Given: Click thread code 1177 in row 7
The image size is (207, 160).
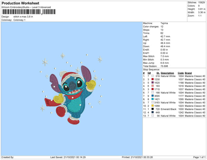Looking at the screenshot, I should (x=181, y=96).
